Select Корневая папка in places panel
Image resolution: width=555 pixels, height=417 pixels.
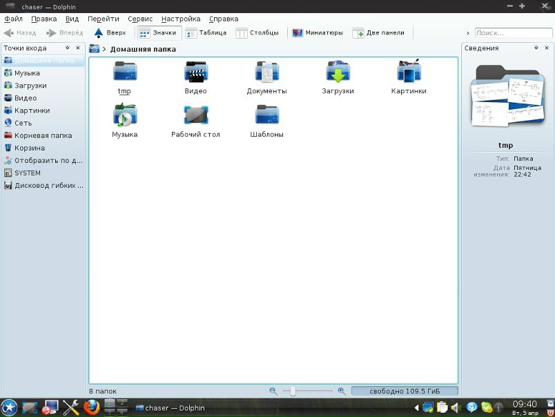43,135
